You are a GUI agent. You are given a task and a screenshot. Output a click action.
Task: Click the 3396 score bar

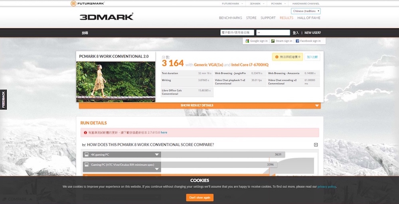[x=219, y=165]
